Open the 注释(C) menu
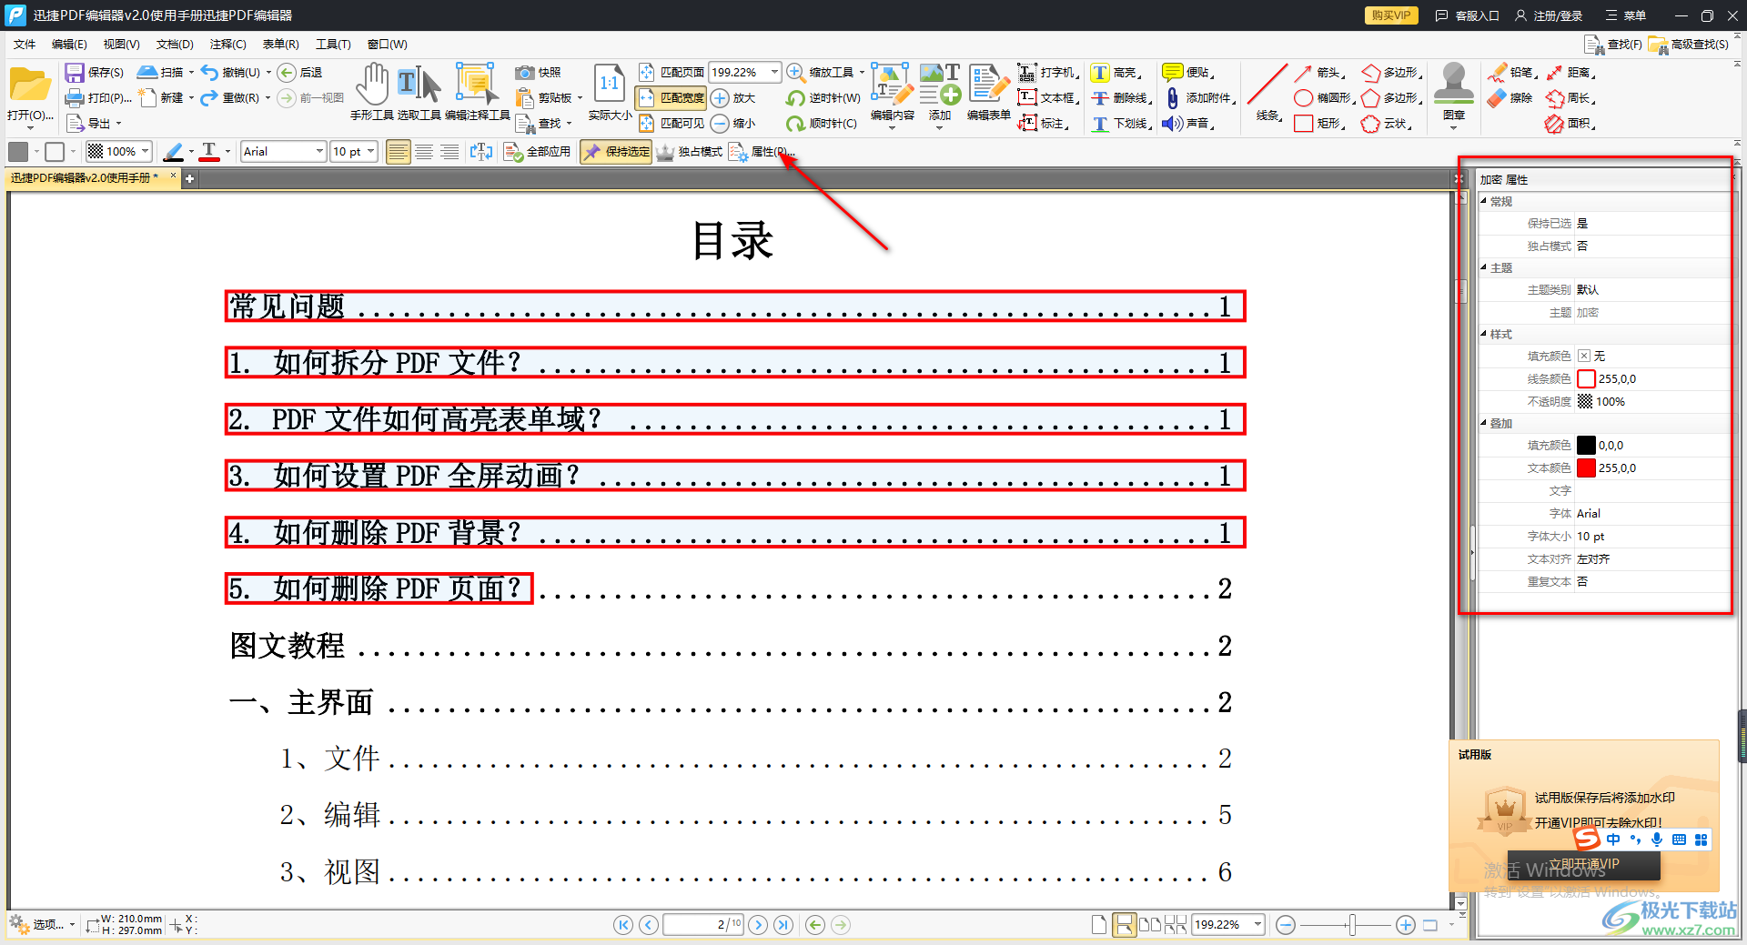Screen dimensions: 1747x945 227,45
